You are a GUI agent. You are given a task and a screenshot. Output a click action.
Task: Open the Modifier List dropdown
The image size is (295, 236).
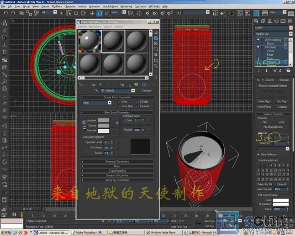coord(291,34)
